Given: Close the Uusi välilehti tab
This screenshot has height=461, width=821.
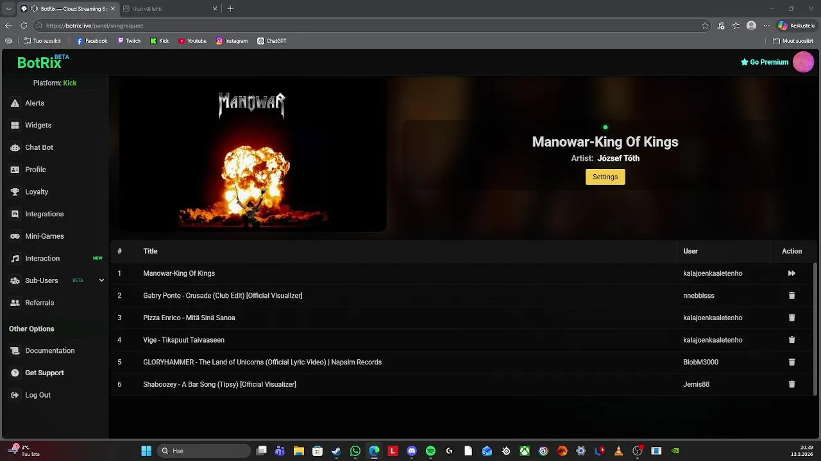Looking at the screenshot, I should click(x=215, y=9).
